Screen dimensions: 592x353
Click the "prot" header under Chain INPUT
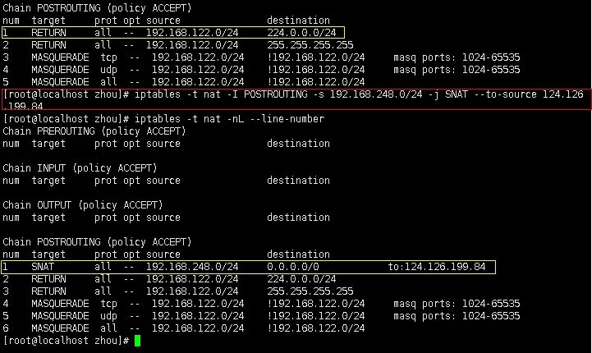tap(106, 181)
